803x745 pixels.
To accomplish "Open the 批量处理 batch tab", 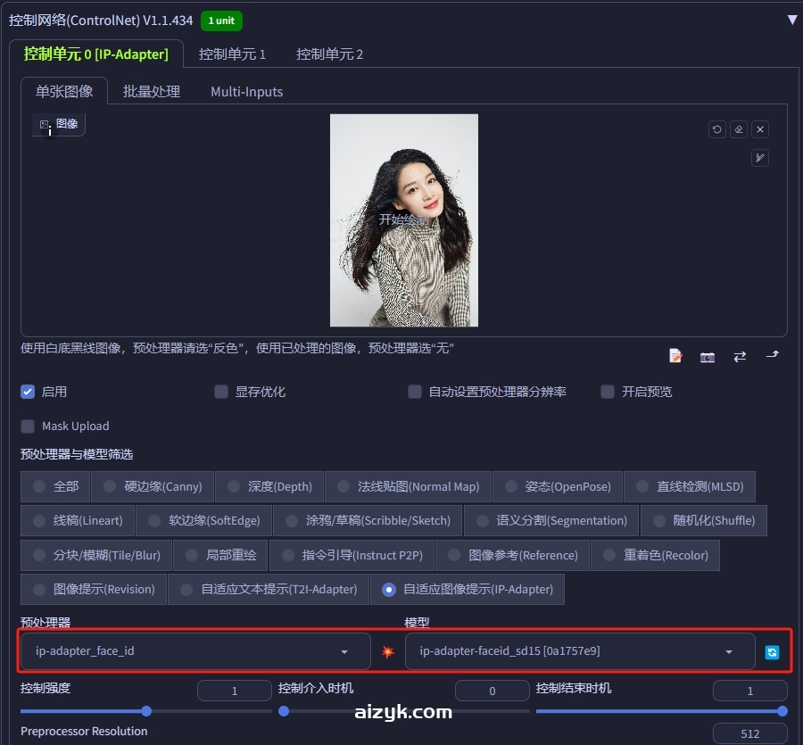I will 152,92.
